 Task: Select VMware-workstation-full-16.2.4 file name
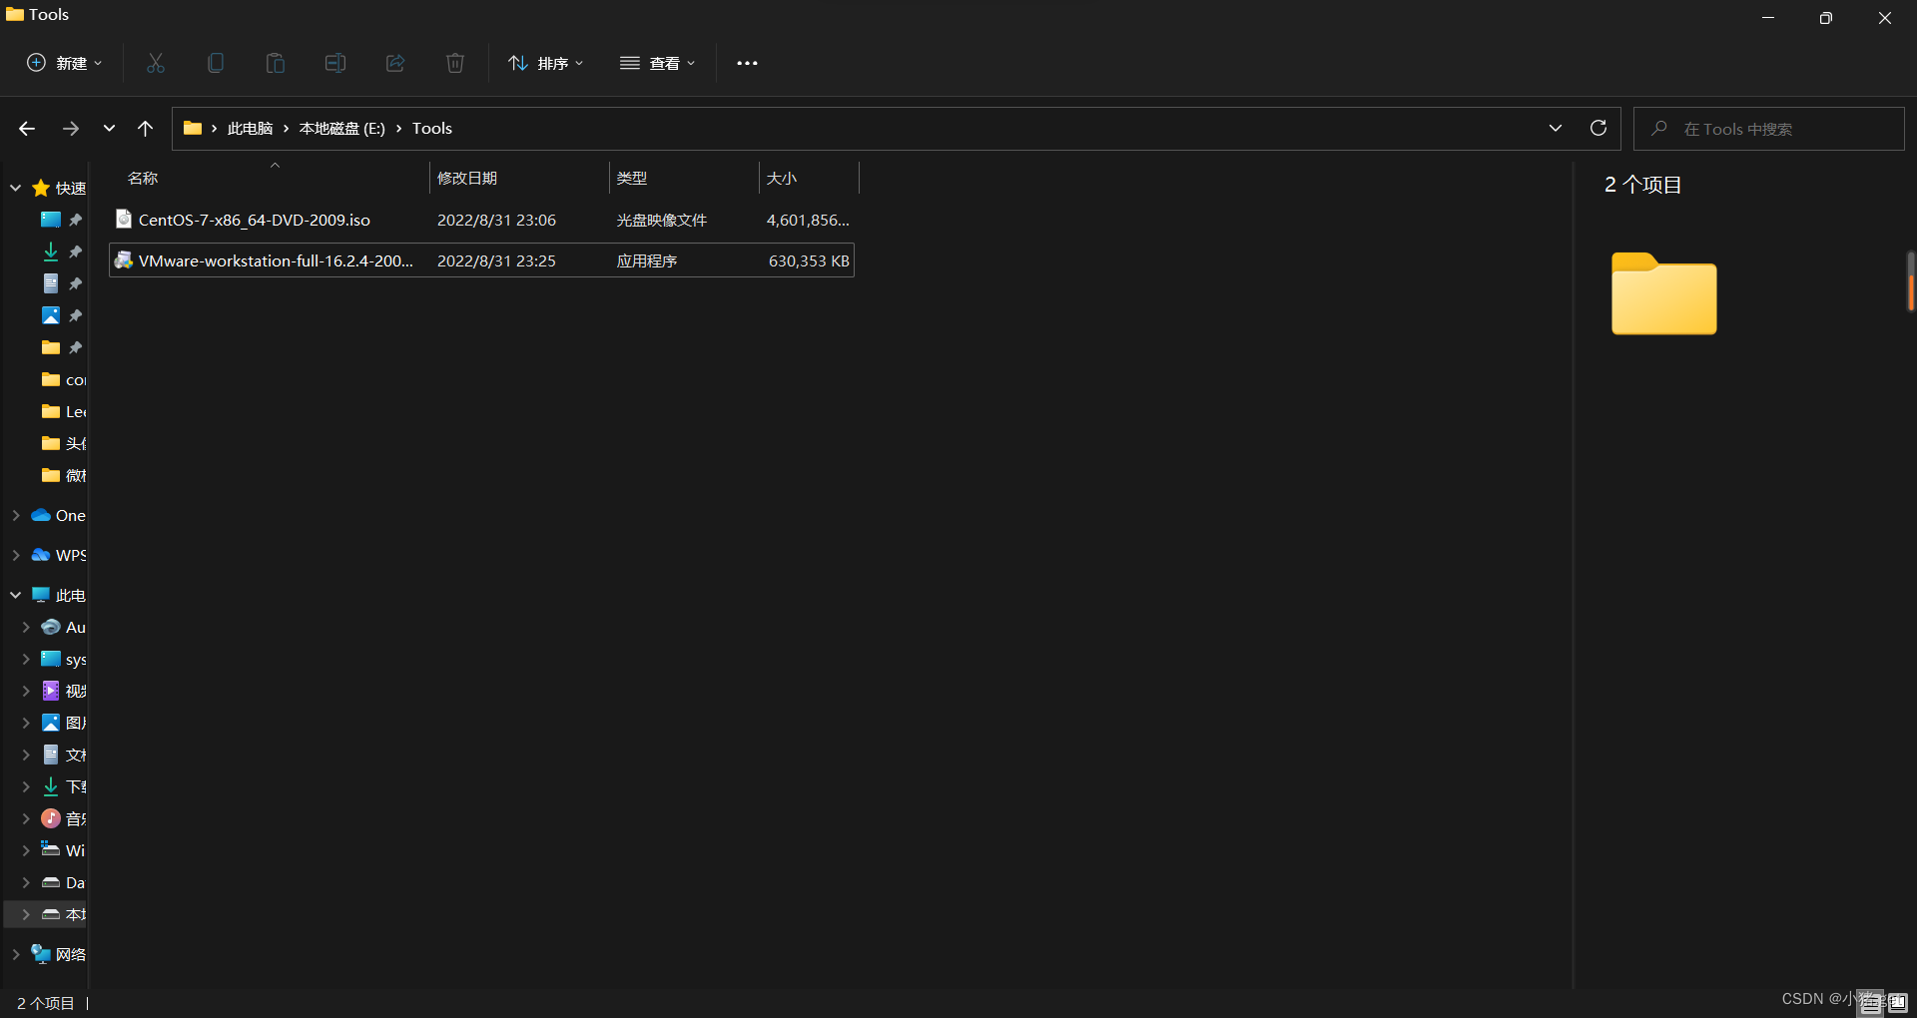tap(276, 261)
